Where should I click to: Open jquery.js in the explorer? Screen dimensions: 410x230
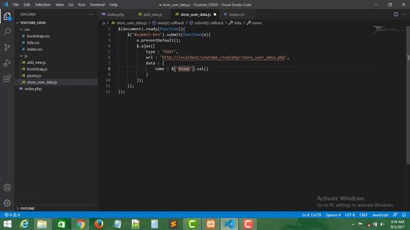point(34,75)
